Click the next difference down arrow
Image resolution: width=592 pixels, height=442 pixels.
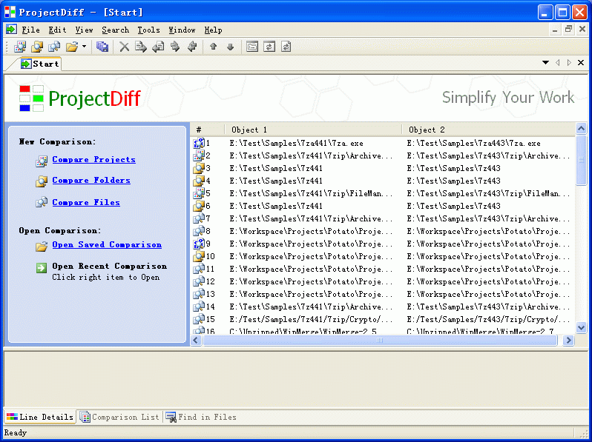point(230,47)
